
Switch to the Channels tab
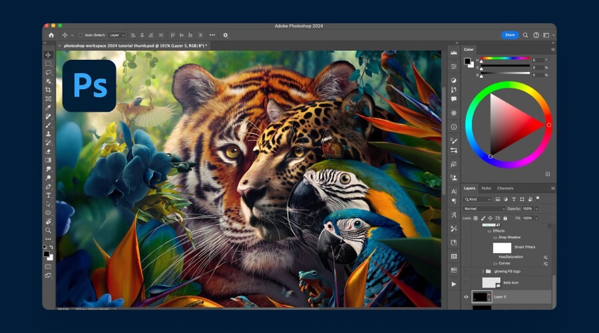505,188
